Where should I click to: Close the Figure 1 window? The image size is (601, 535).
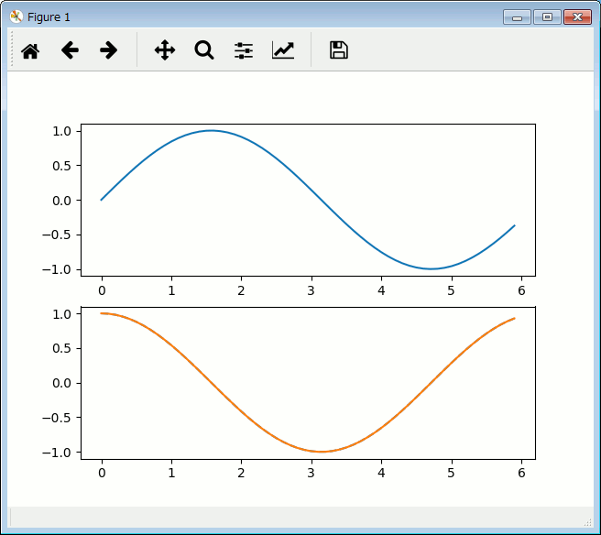pos(576,16)
